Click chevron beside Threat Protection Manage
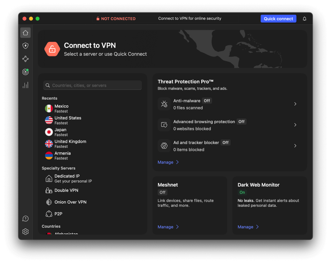The width and height of the screenshot is (331, 264). pos(177,162)
